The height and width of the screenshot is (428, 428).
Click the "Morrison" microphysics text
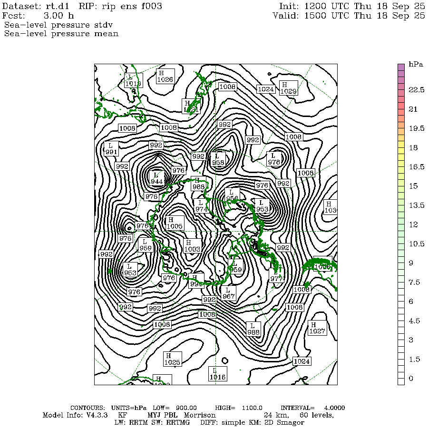click(200, 415)
